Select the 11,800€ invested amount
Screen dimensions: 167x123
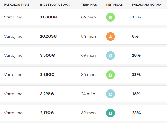49,17
